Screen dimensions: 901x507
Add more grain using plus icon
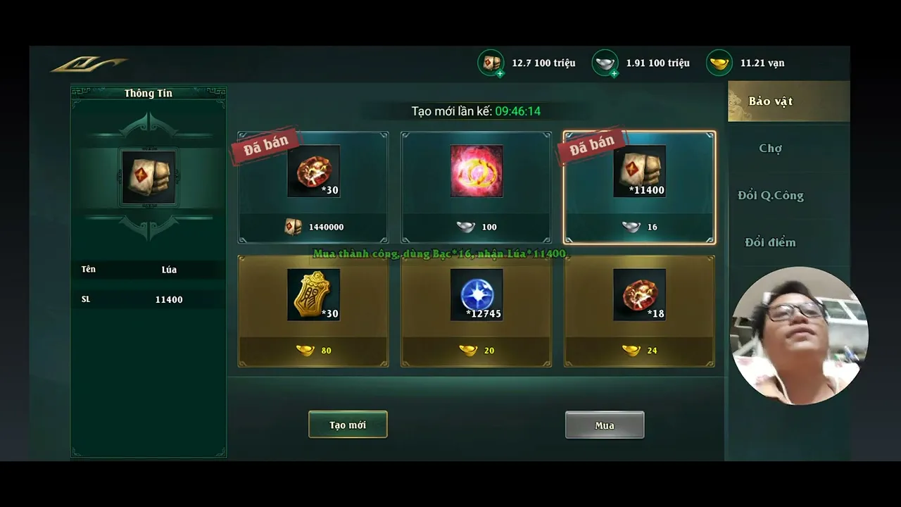tap(500, 73)
